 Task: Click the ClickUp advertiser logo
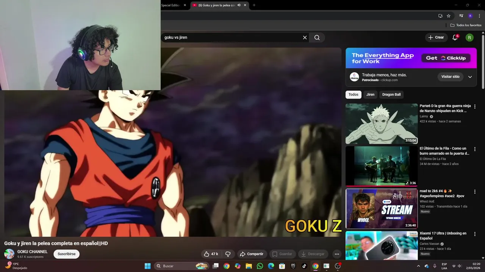[354, 77]
